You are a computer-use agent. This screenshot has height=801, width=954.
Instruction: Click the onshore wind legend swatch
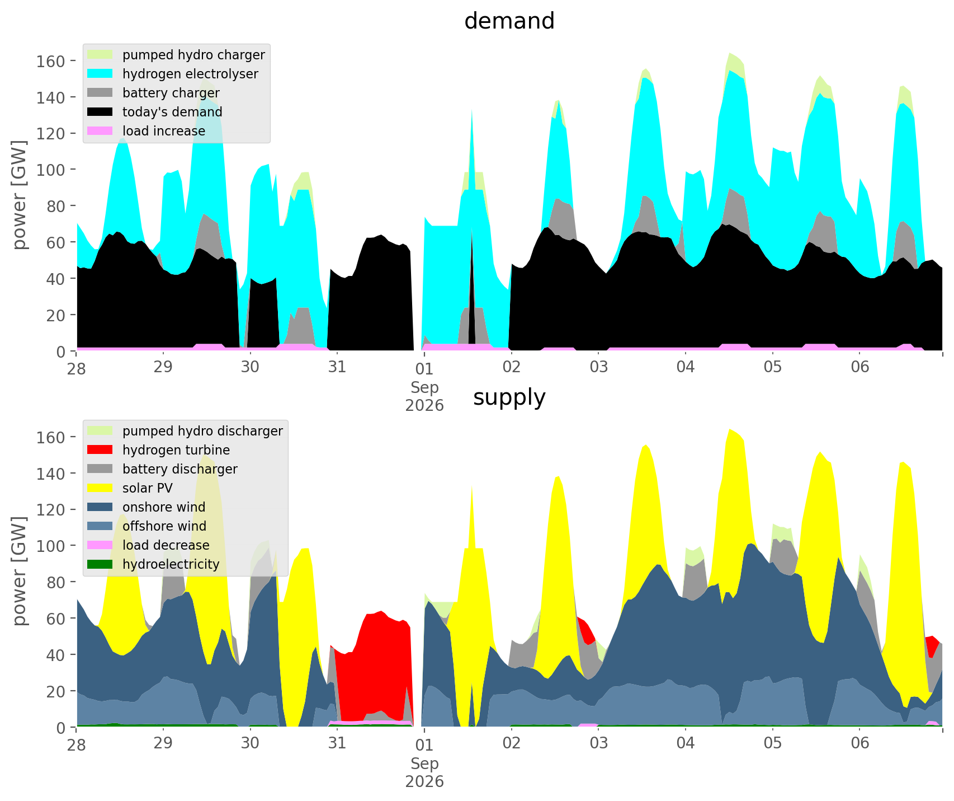coord(101,507)
